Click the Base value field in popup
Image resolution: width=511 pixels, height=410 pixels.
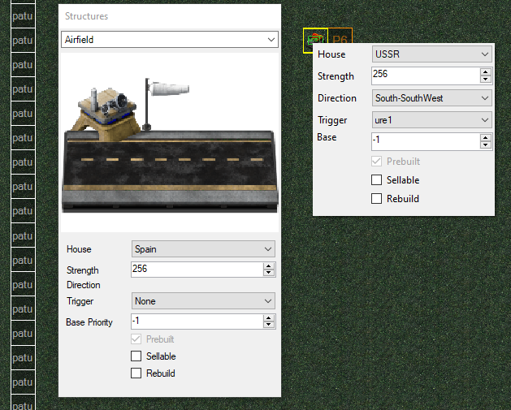(426, 141)
